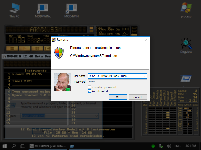The image size is (201, 150).
Task: Launch Dbgview from the desktop
Action: [186, 46]
